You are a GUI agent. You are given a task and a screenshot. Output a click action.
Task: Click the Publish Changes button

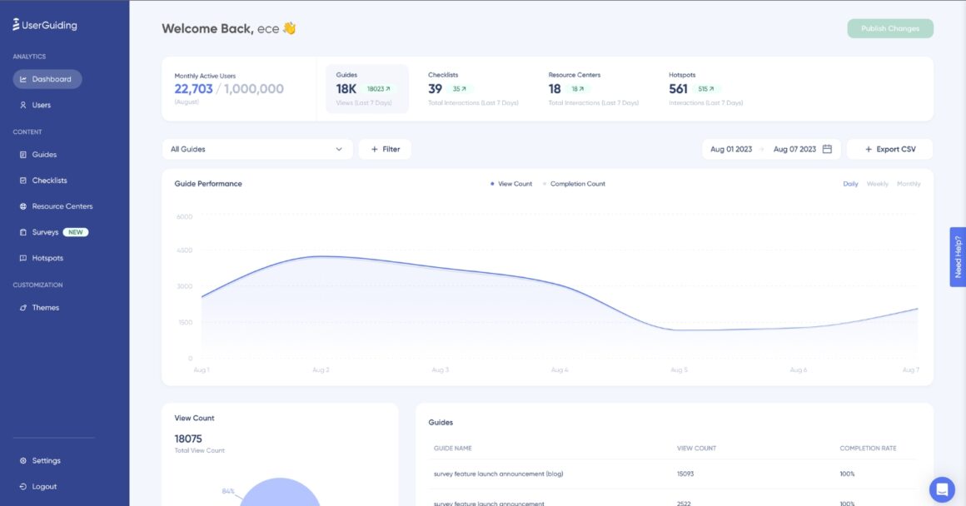coord(890,28)
